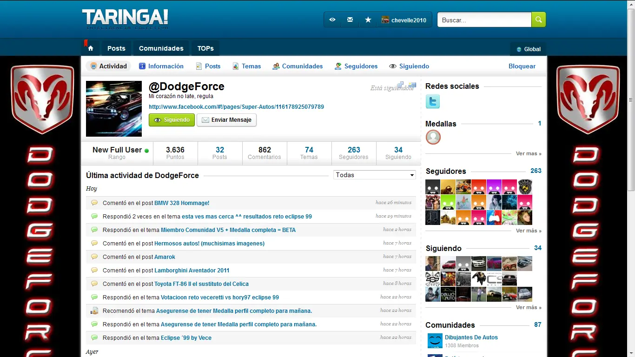
Task: Click the 263 Seguidores stat in stats bar
Action: 354,153
